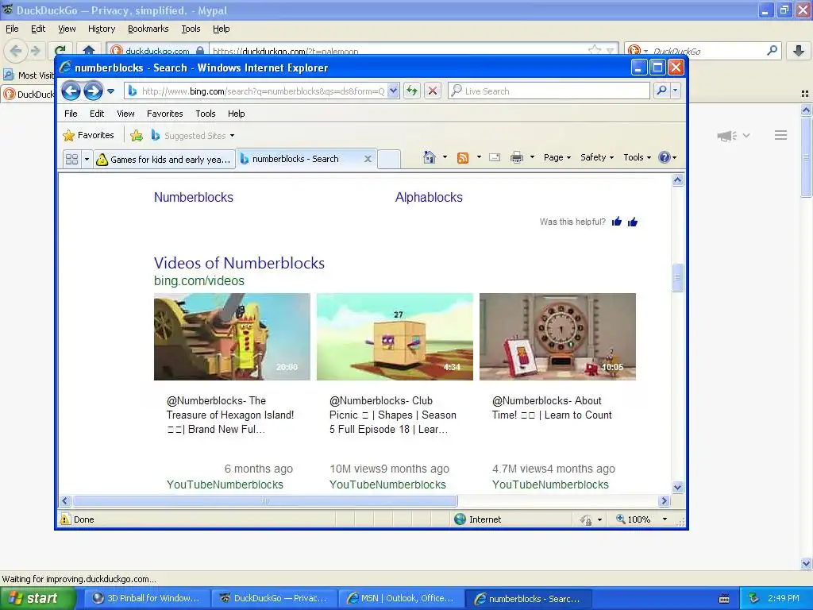Click the bing.com/videos link
Viewport: 813px width, 610px height.
click(199, 280)
